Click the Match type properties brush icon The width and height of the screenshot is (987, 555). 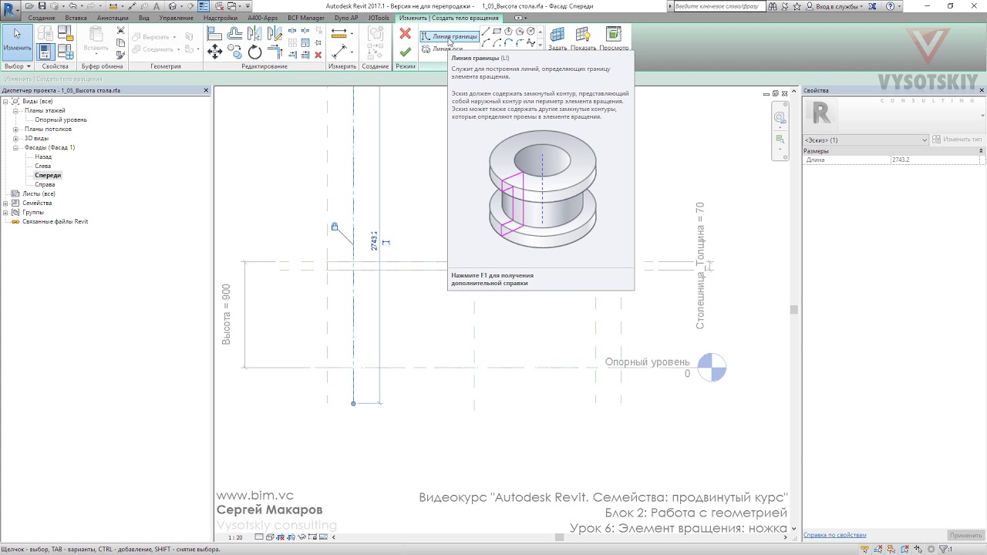coord(120,55)
